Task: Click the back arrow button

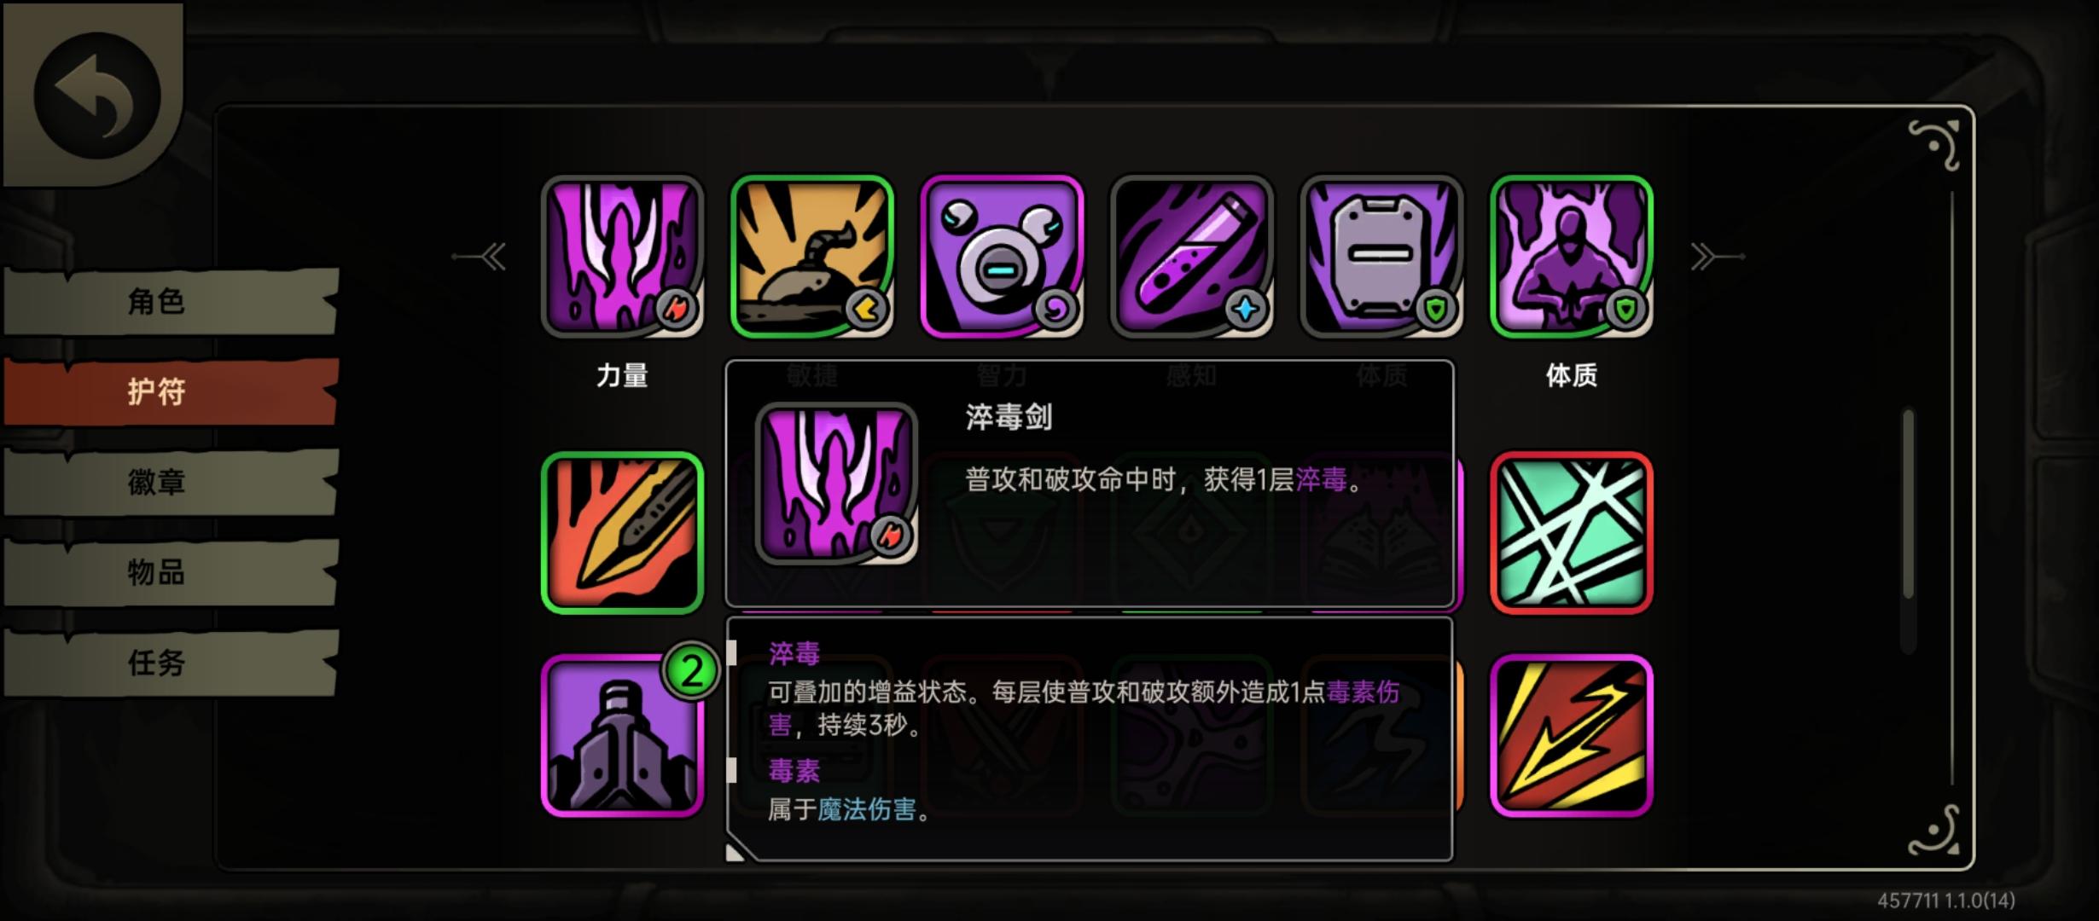Action: pyautogui.click(x=96, y=94)
